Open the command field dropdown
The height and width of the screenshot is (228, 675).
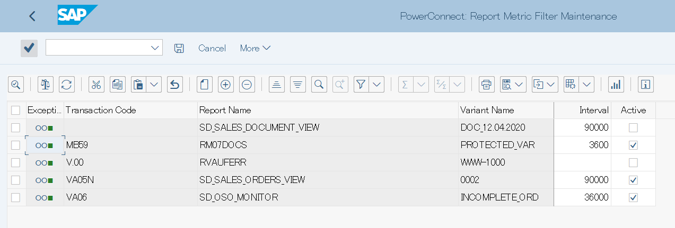[155, 48]
